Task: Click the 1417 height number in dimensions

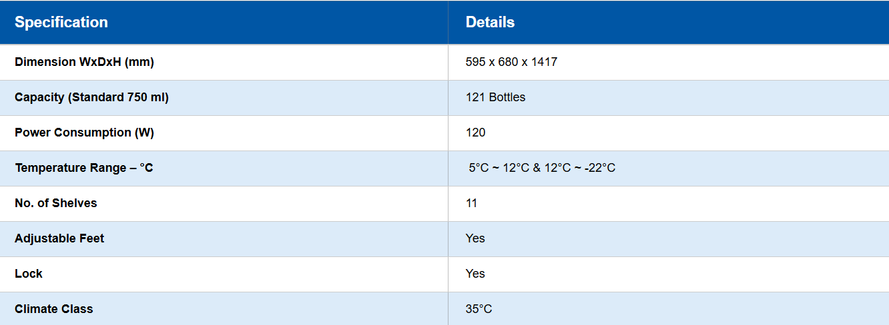Action: pos(544,62)
